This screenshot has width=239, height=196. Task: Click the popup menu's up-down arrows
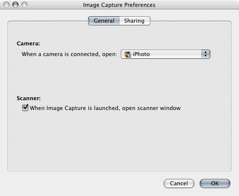pos(206,54)
